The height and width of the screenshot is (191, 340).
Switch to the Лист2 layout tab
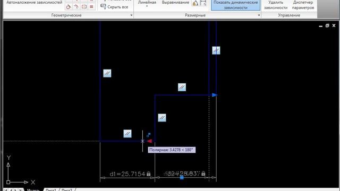tap(66, 190)
